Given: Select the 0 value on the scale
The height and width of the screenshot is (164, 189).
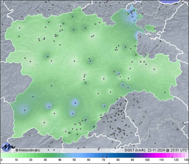Looking at the screenshot, I should [x=2, y=160].
